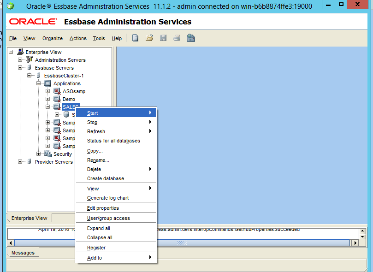Select the Demo tree item label
The image size is (373, 272).
point(69,99)
